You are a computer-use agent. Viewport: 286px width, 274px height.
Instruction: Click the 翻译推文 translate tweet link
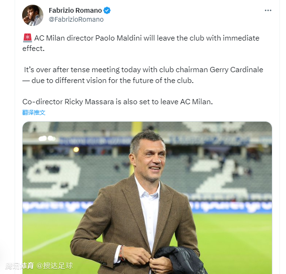(34, 113)
